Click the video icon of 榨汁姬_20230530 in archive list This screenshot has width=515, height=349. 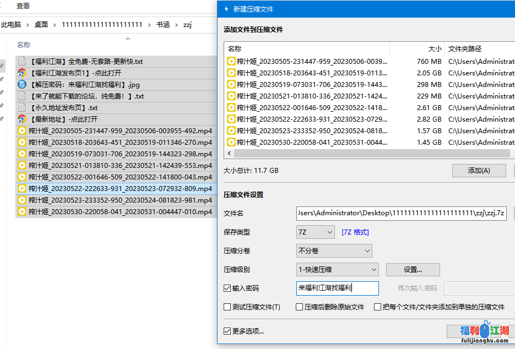(x=231, y=142)
